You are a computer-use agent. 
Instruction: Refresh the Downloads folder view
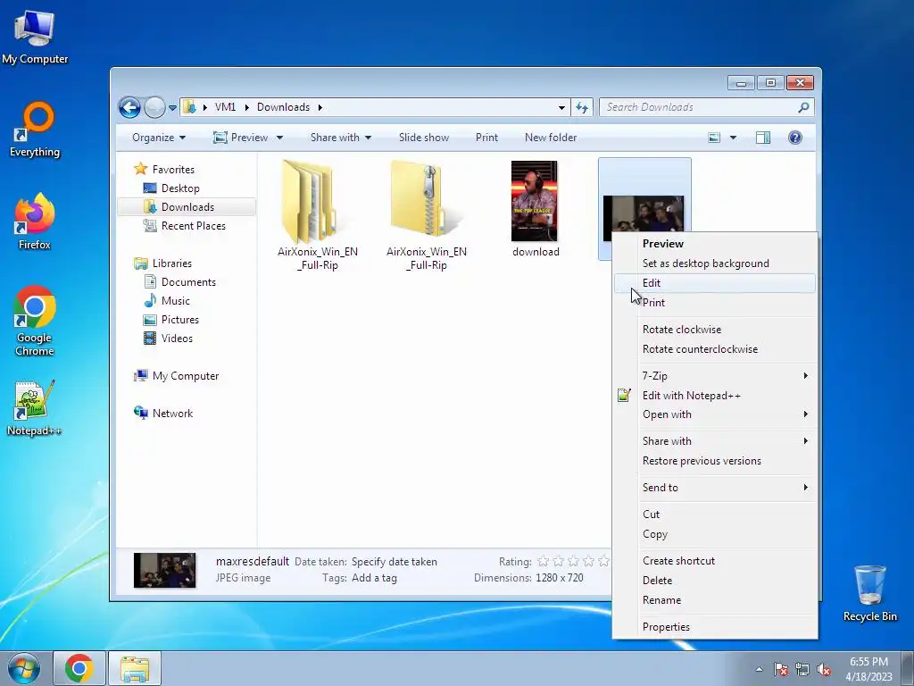[582, 107]
